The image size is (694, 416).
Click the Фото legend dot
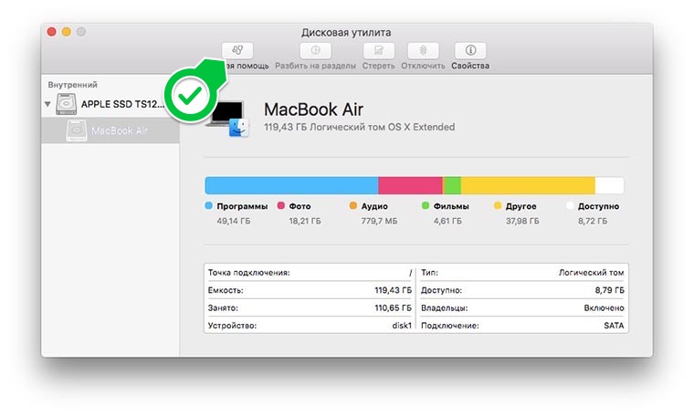pyautogui.click(x=280, y=205)
